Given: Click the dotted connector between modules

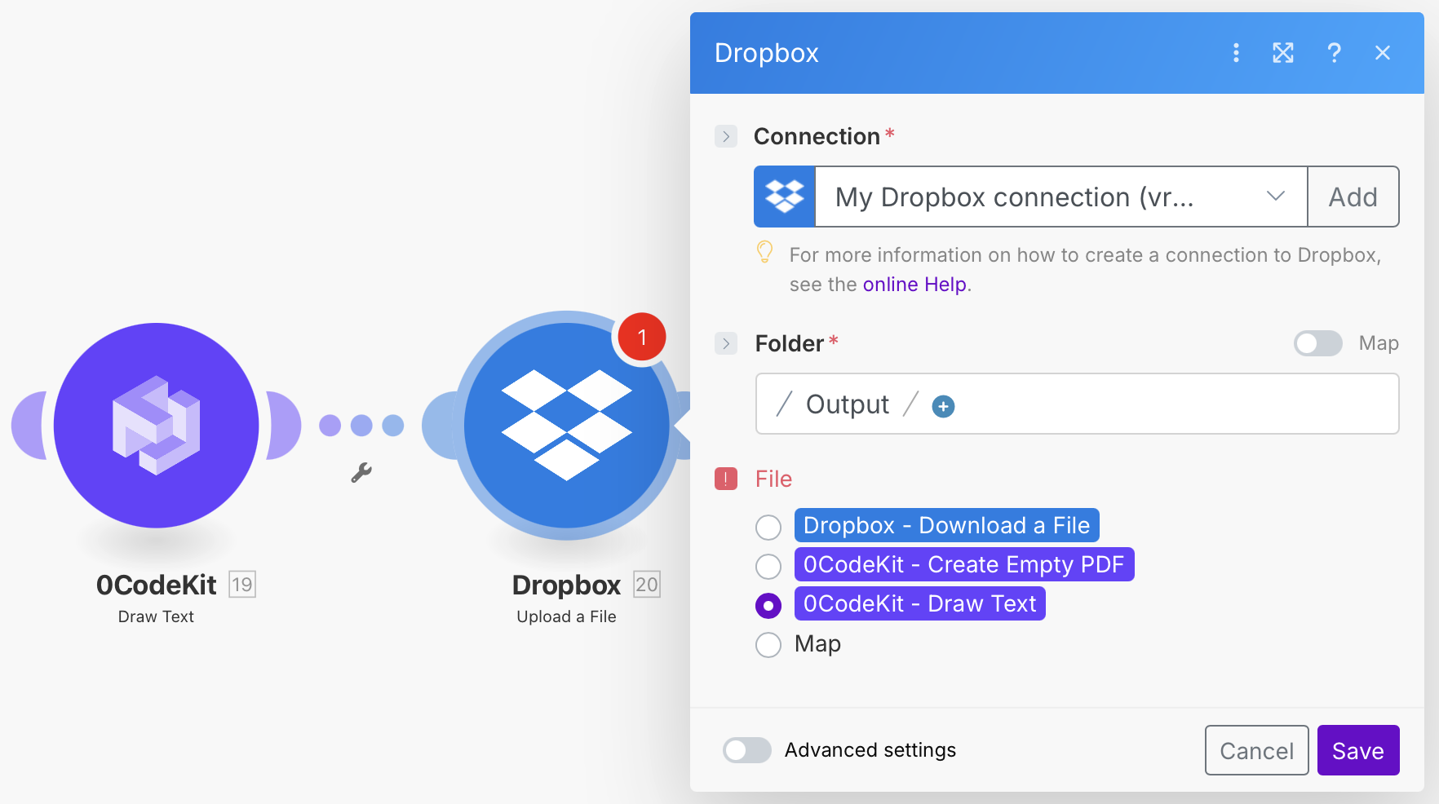Looking at the screenshot, I should tap(361, 426).
